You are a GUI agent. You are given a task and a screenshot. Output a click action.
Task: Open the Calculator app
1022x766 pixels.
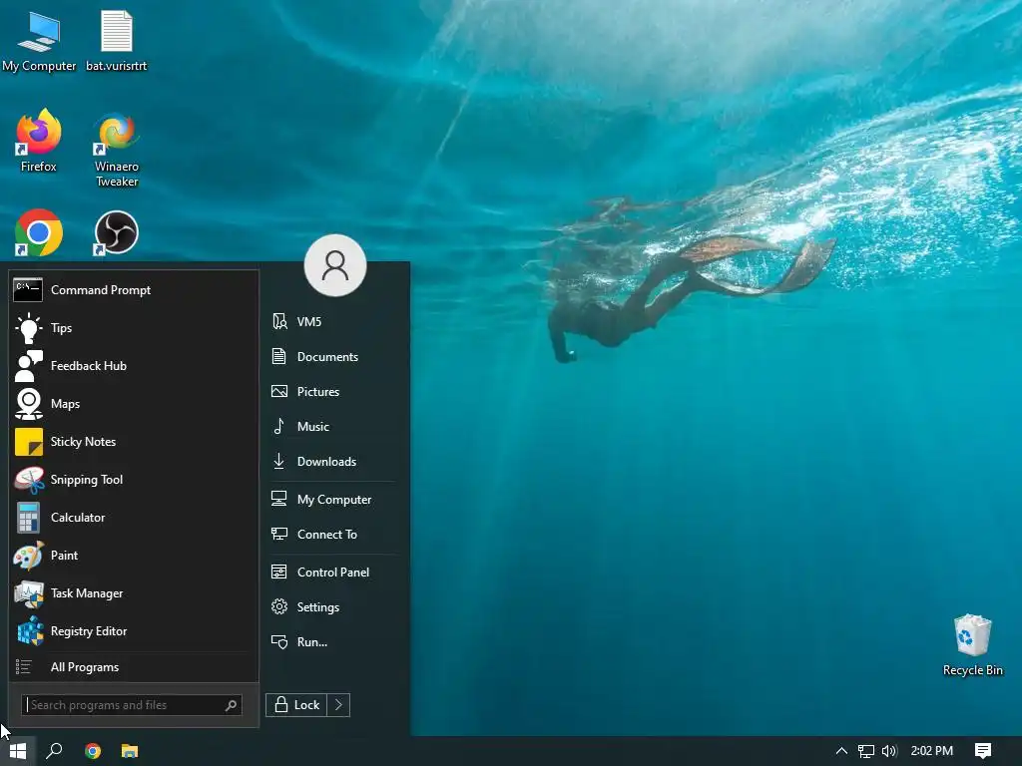click(134, 518)
